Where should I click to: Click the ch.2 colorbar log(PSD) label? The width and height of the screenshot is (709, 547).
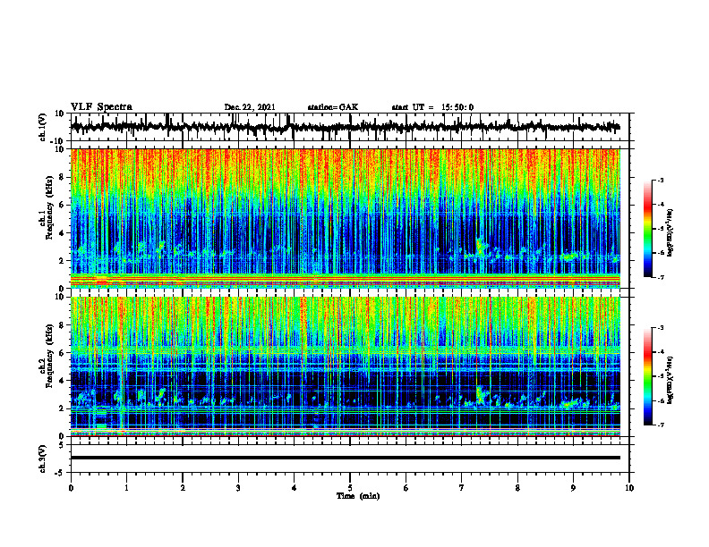[671, 380]
